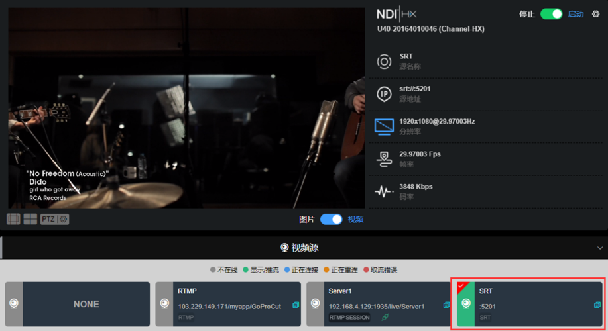
Task: Click the webcam icon beside 视频源 title
Action: click(x=284, y=248)
